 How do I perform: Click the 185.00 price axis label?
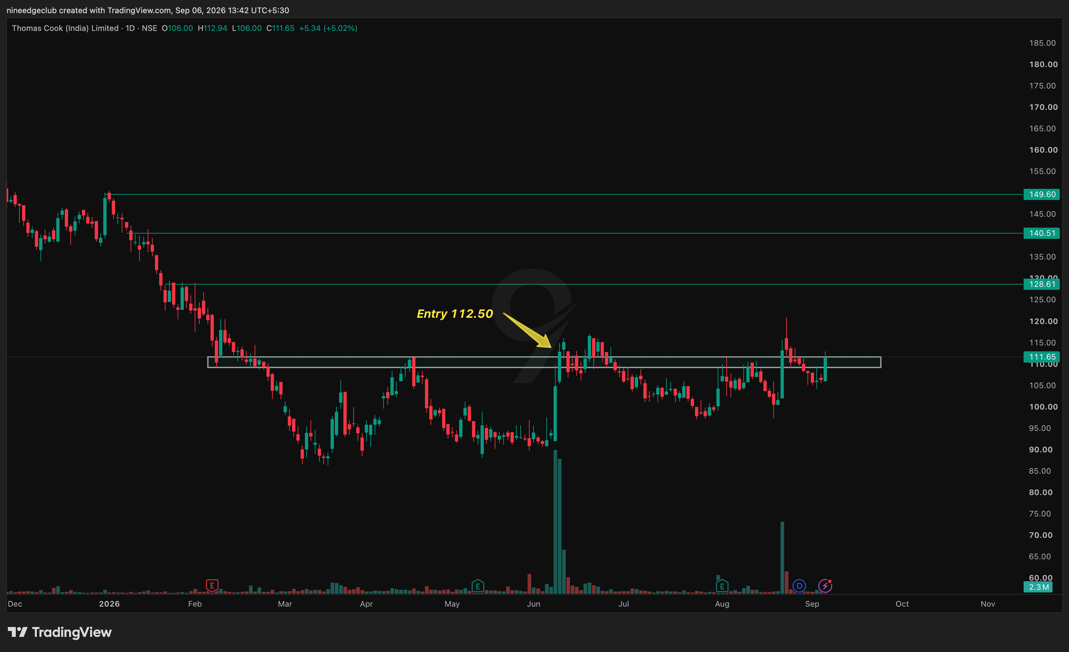point(1042,43)
